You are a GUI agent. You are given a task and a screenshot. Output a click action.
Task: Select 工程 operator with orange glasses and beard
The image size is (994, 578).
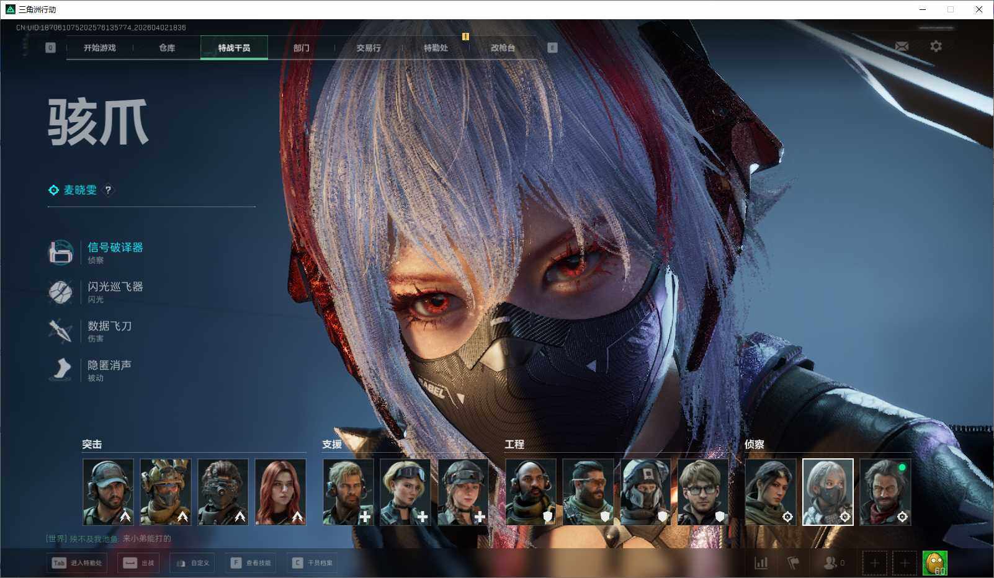point(588,492)
